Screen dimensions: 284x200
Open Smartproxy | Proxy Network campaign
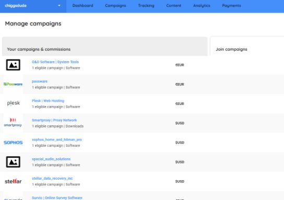click(54, 120)
